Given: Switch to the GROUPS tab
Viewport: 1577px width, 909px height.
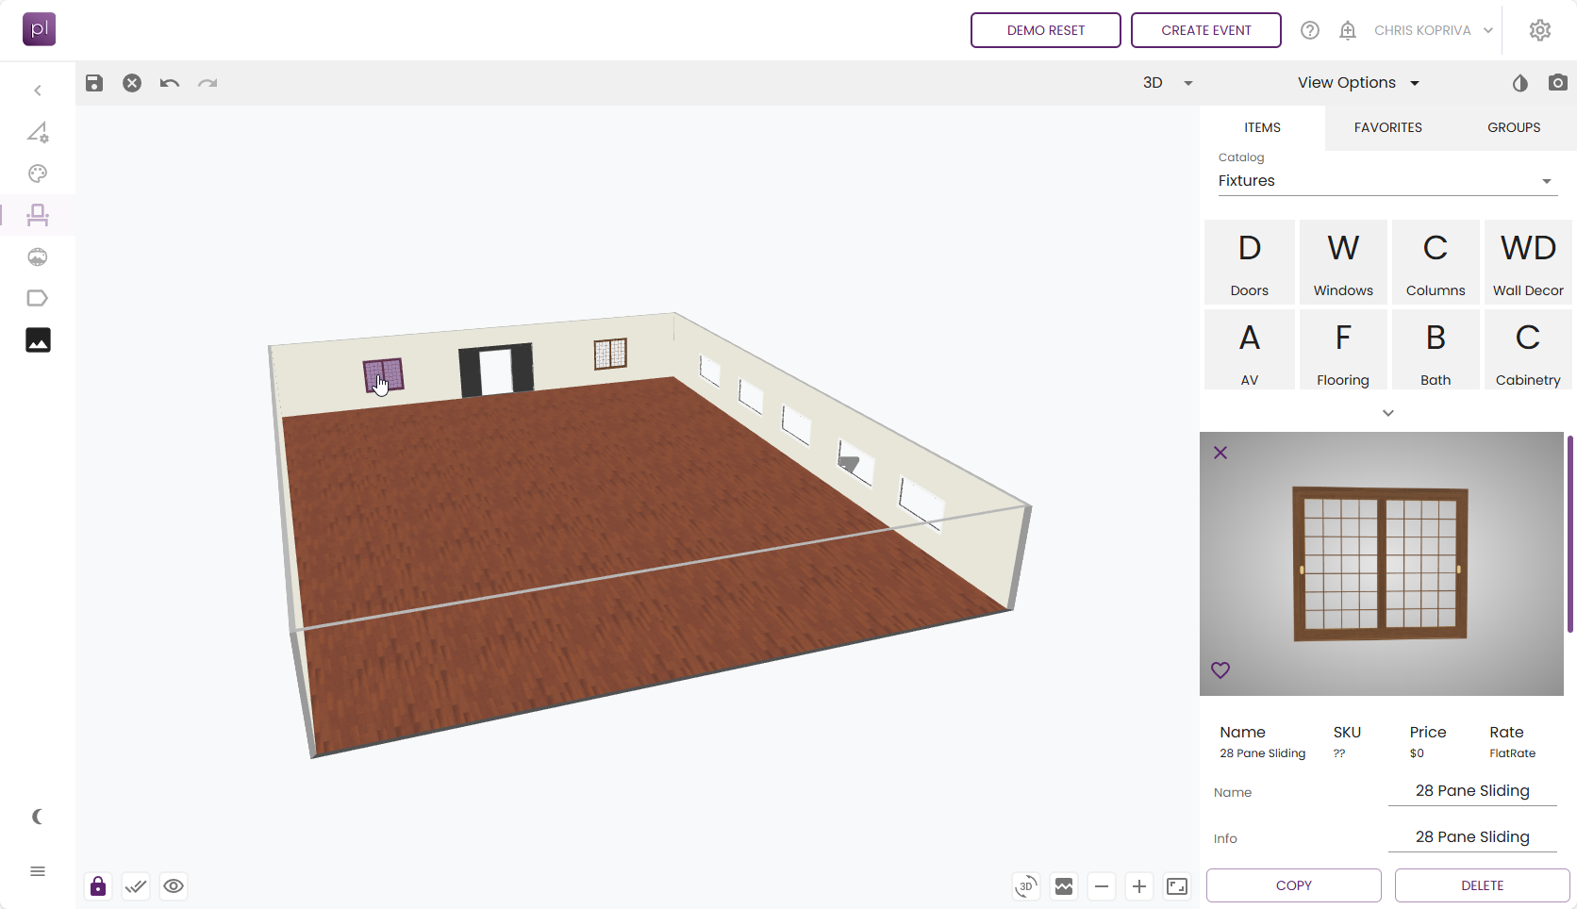Looking at the screenshot, I should coord(1513,127).
